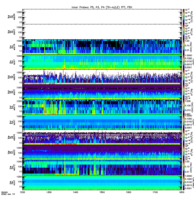This screenshot has width=194, height=207.
Task: Click the "tha fff 32 scm3" y-axis label
Action: point(11,32)
